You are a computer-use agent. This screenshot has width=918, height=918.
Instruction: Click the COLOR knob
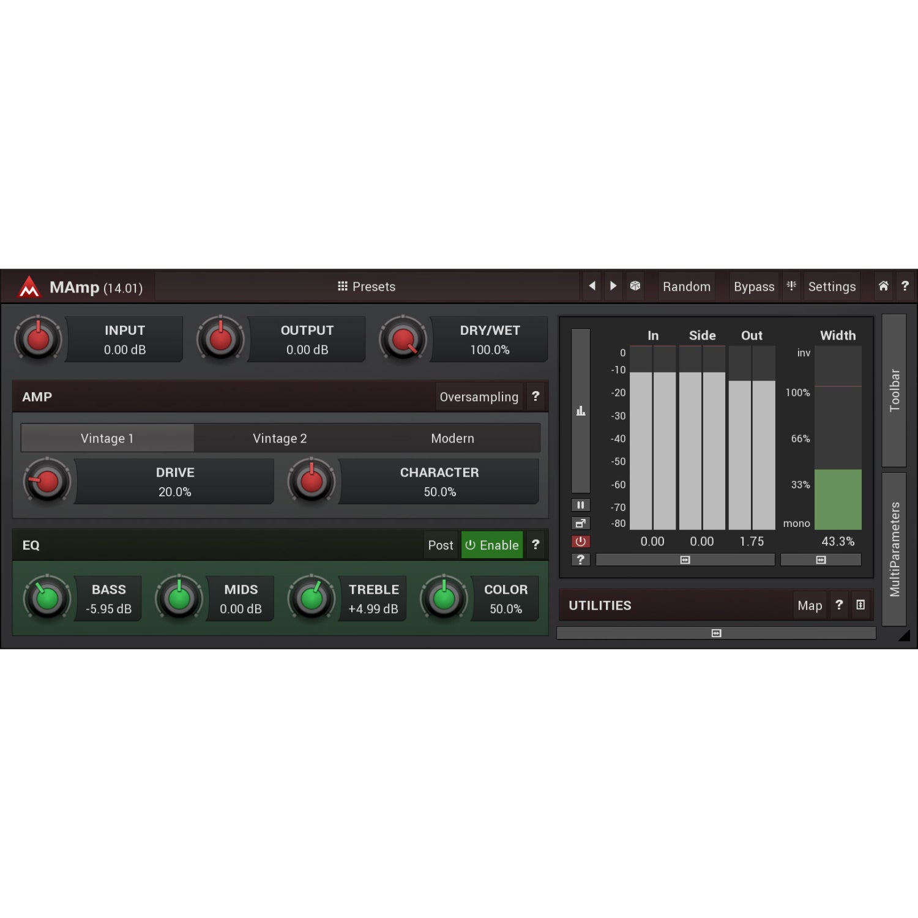[x=444, y=598]
